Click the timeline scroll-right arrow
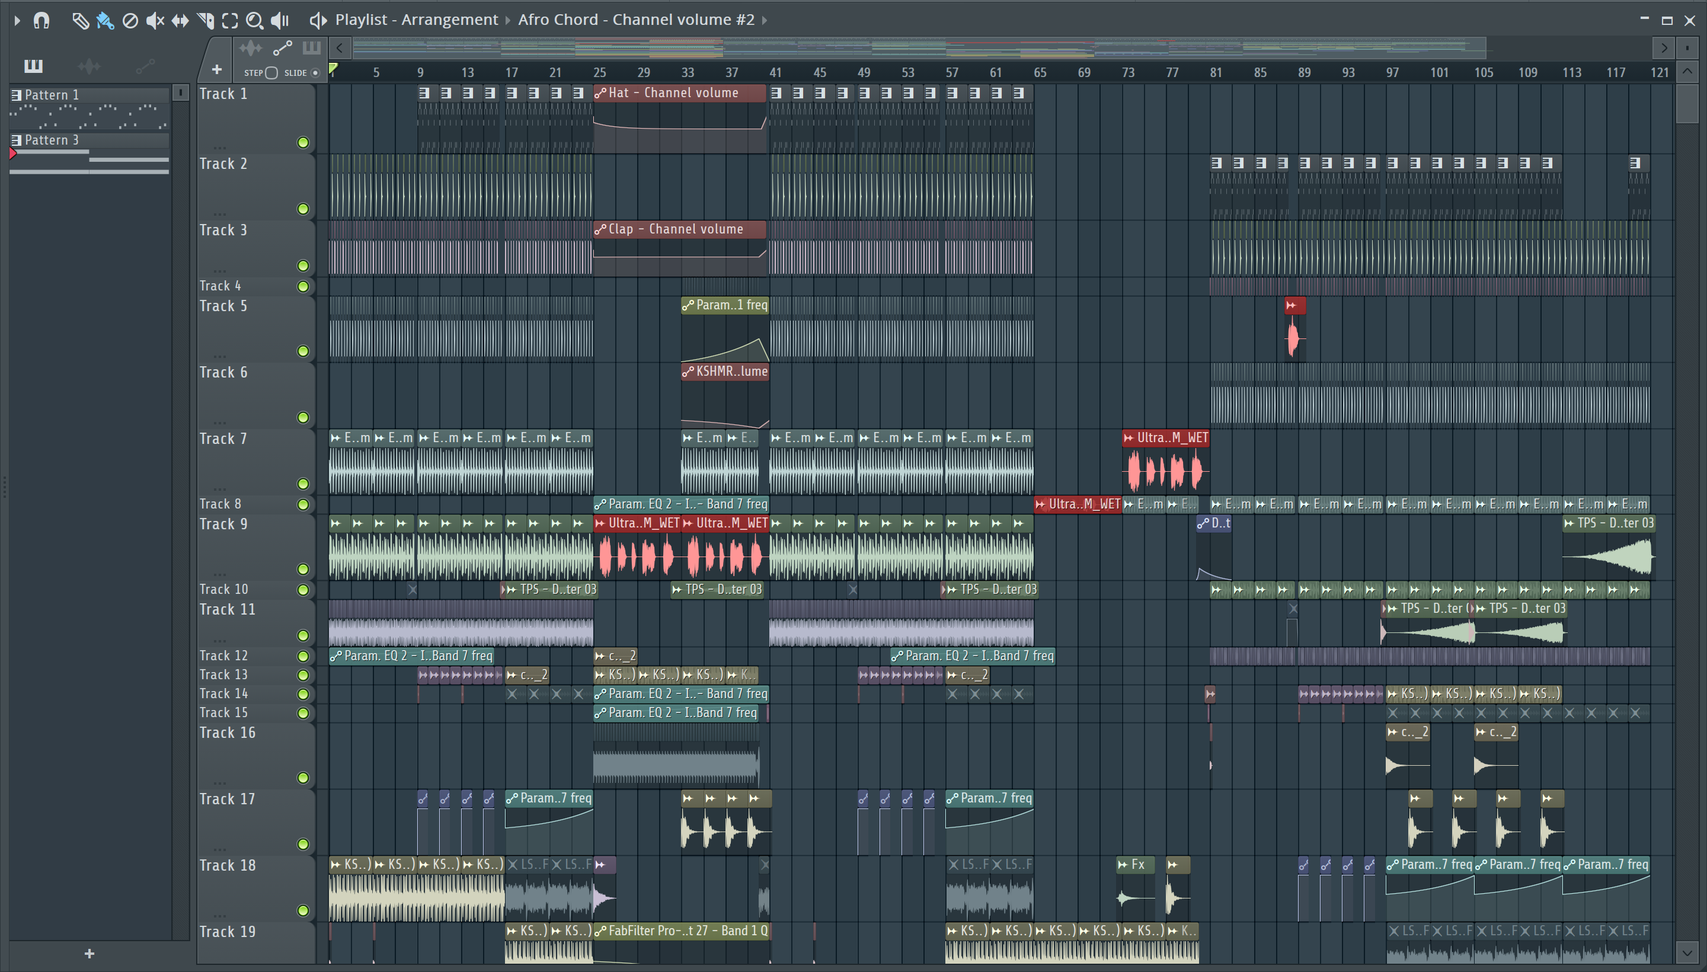Image resolution: width=1707 pixels, height=972 pixels. (x=1664, y=47)
